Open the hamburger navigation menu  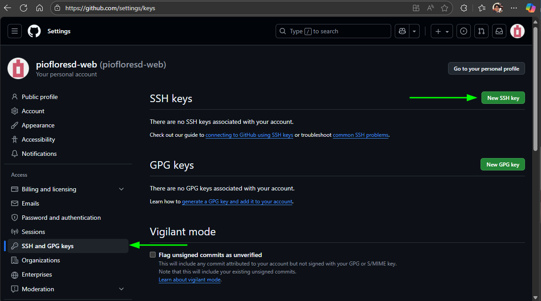pos(15,31)
